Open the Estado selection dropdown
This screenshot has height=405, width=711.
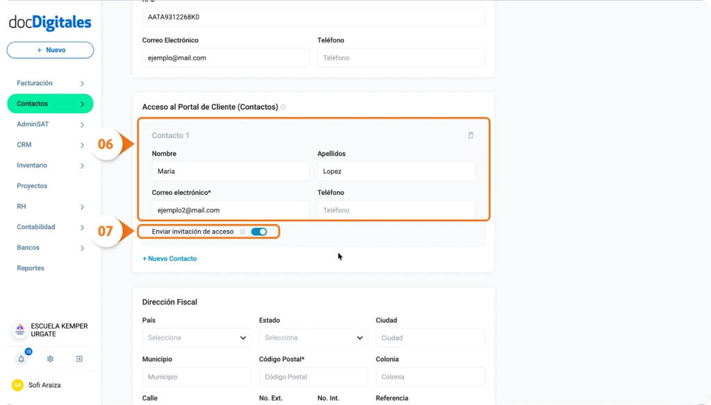pyautogui.click(x=313, y=338)
